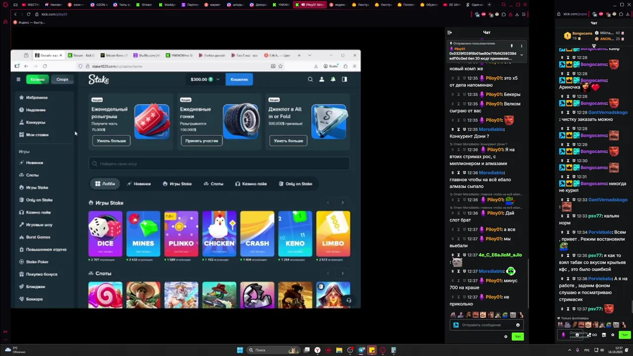Switch to the Спорт mode toggle
The image size is (633, 356).
[62, 79]
